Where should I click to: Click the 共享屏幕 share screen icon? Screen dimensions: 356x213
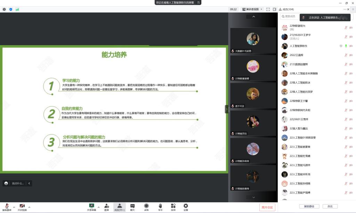click(92, 206)
